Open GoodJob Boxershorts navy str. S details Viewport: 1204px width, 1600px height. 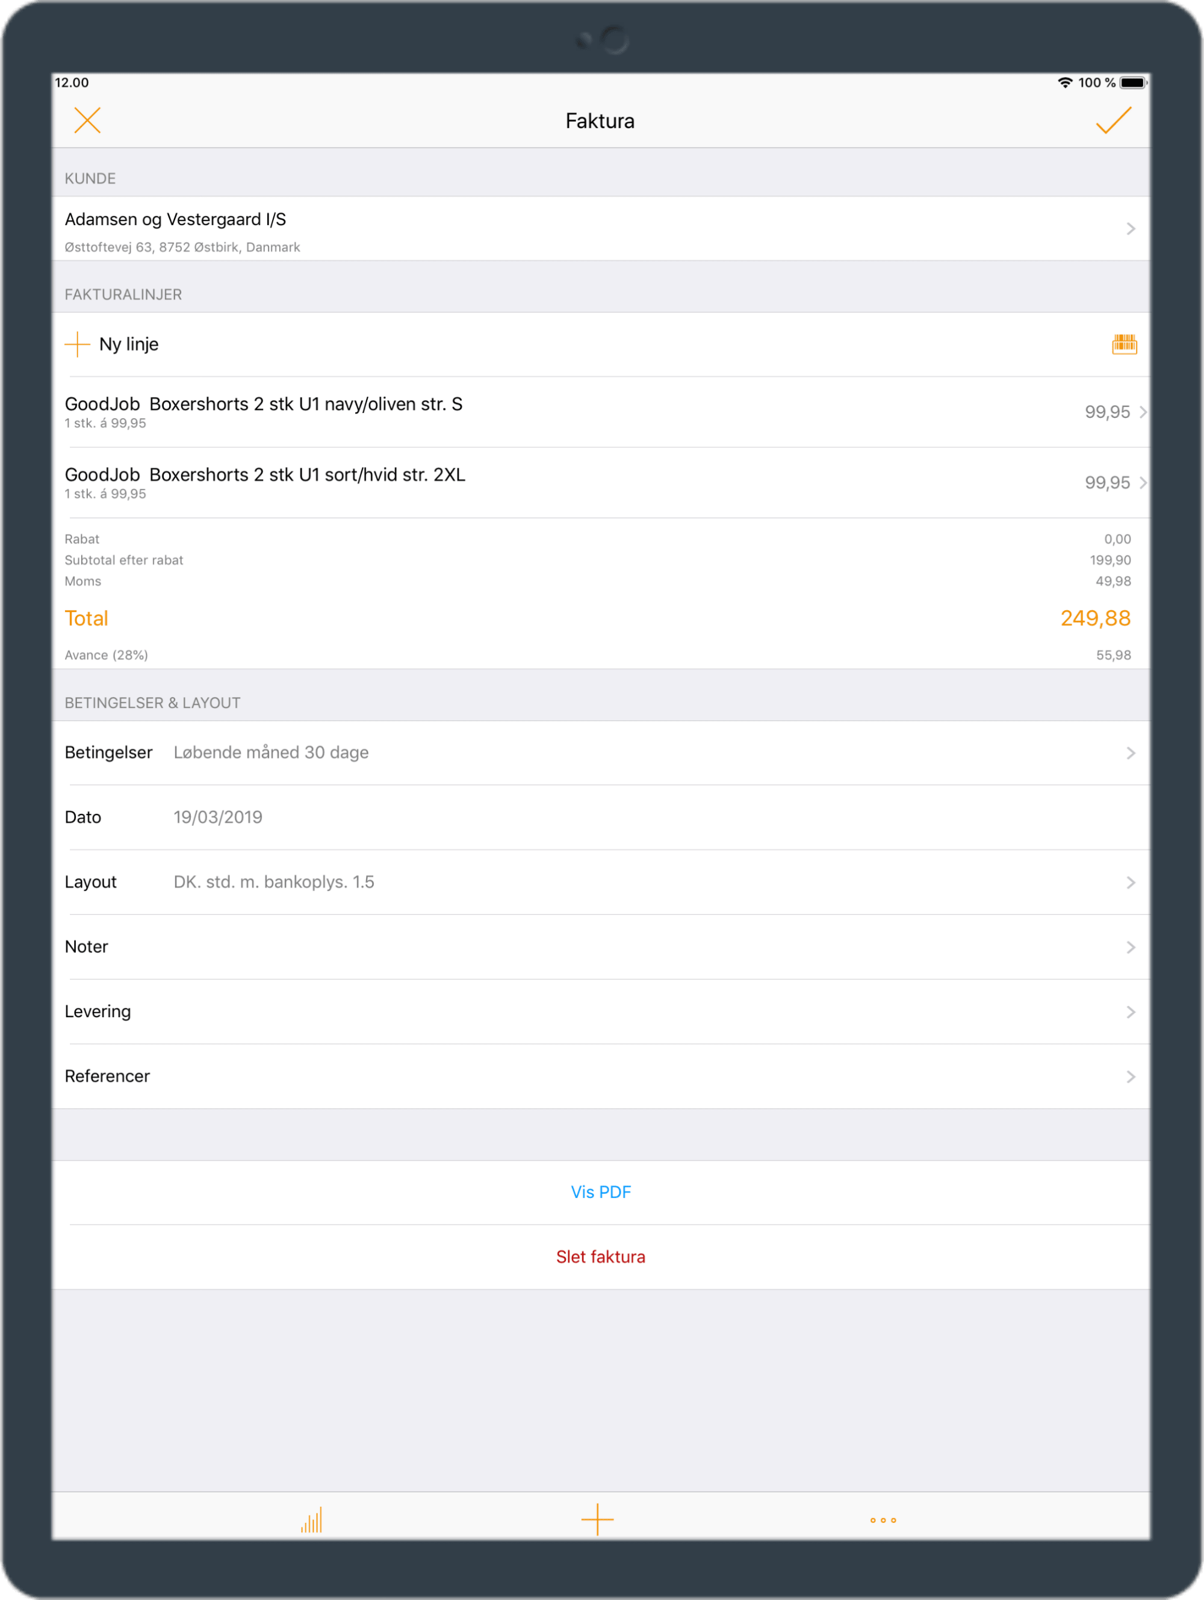(602, 414)
